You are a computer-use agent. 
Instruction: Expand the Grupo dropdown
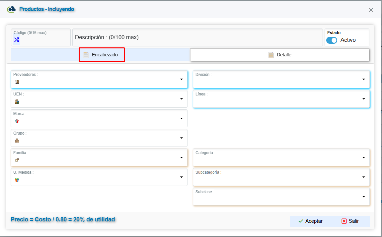pos(182,138)
